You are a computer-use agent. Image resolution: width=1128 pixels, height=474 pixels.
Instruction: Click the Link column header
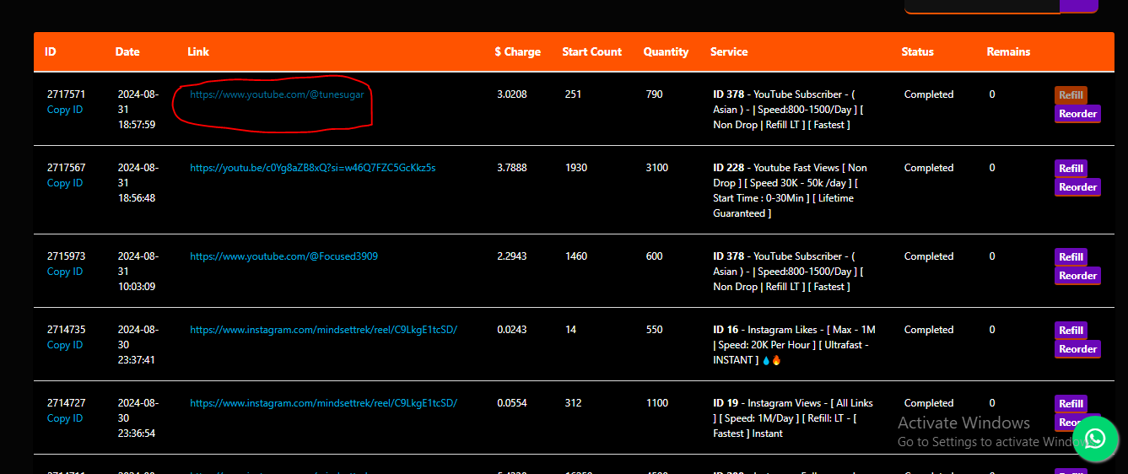pos(198,51)
